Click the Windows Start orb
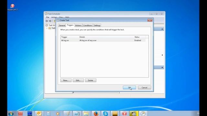Viewport: 207px width, 116px height. [x=11, y=113]
